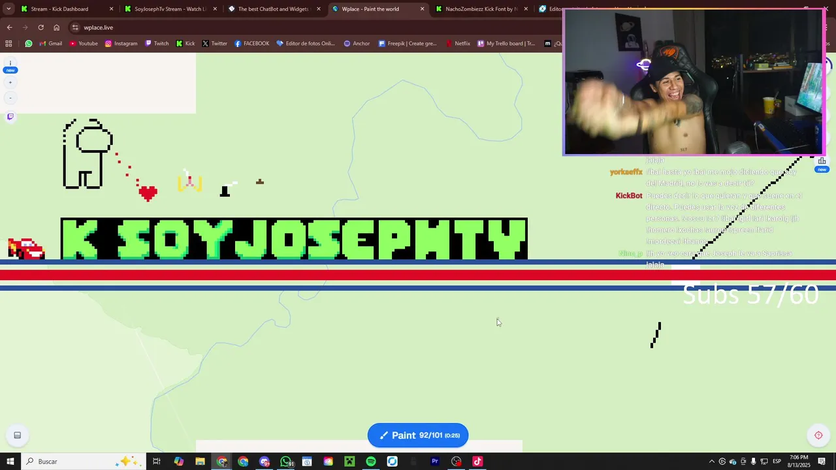Image resolution: width=836 pixels, height=470 pixels.
Task: Reload the wplace.live page
Action: click(x=40, y=27)
